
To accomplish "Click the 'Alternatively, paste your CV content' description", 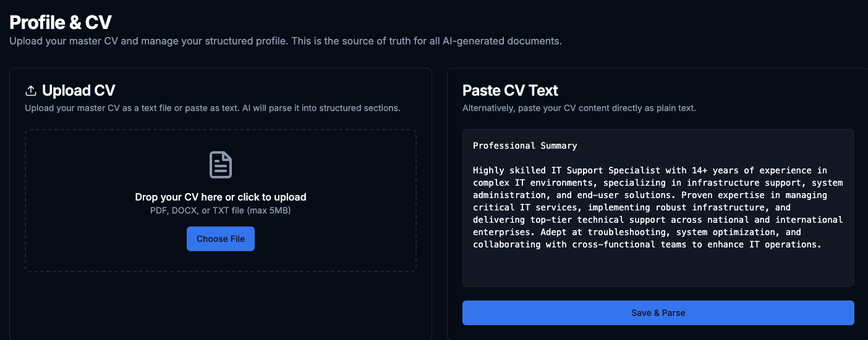I will tap(579, 108).
